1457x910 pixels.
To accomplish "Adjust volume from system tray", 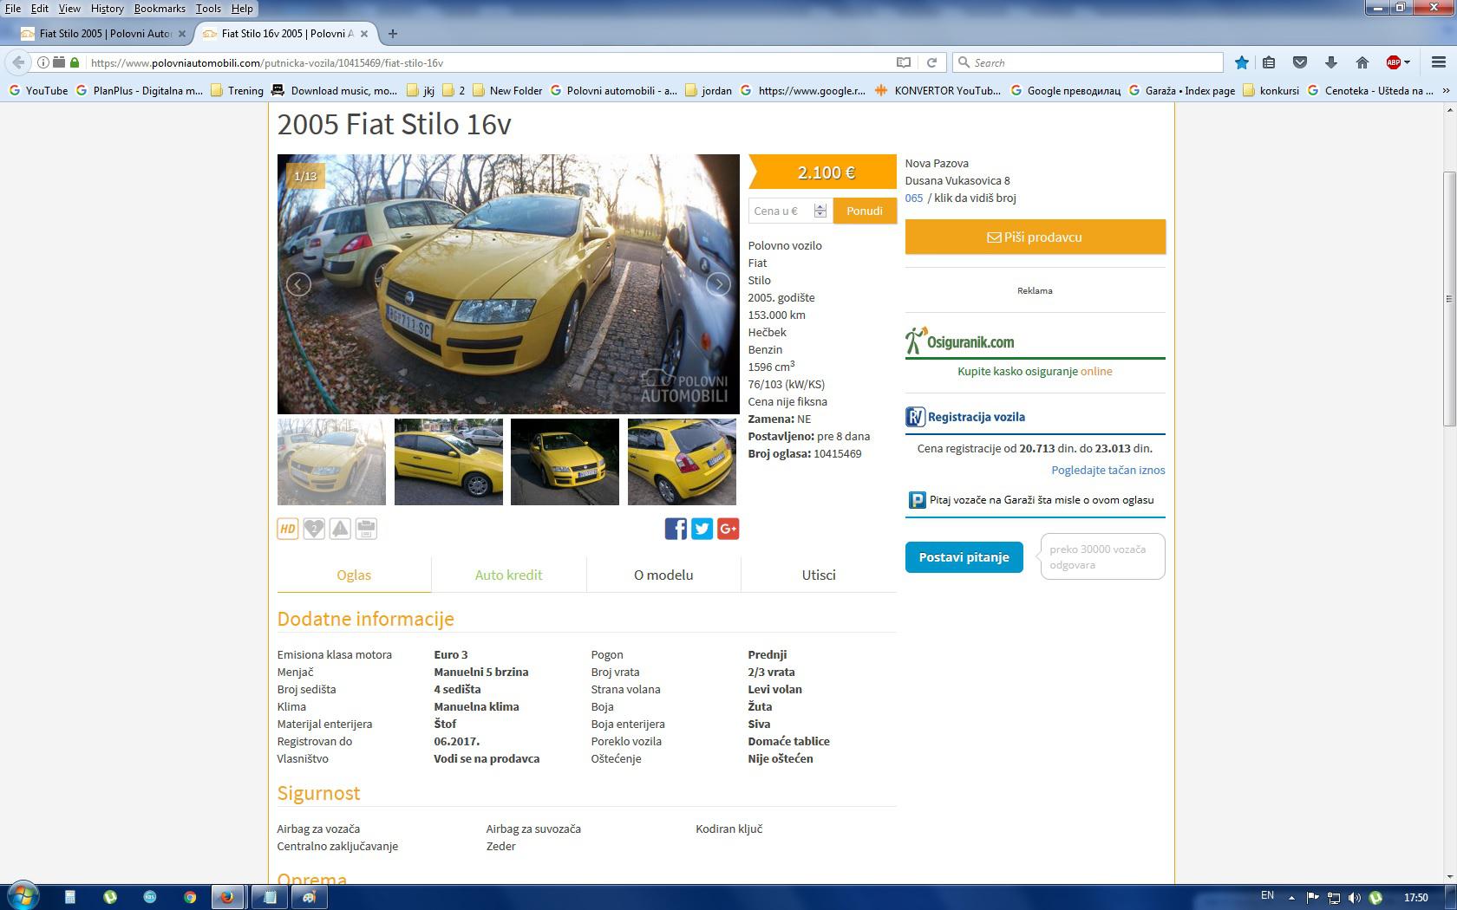I will pos(1355,898).
